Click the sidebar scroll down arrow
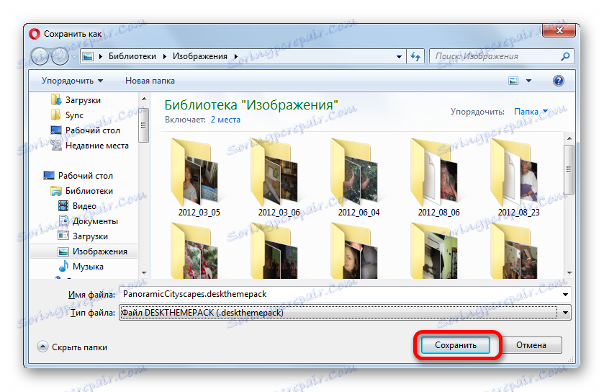Image resolution: width=604 pixels, height=392 pixels. 144,273
